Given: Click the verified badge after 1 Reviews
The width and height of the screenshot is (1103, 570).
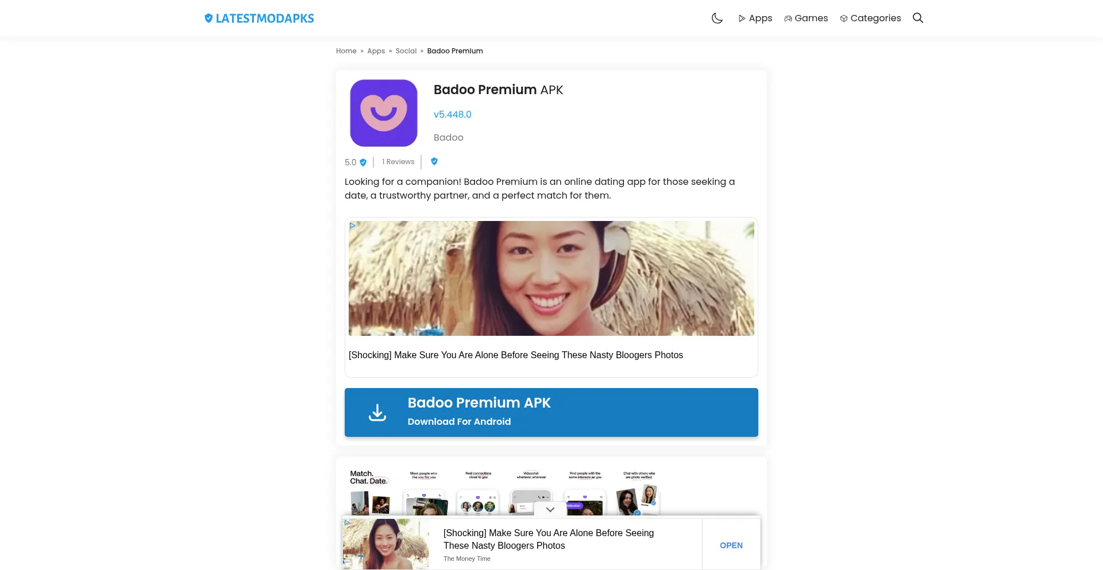Looking at the screenshot, I should (x=434, y=161).
